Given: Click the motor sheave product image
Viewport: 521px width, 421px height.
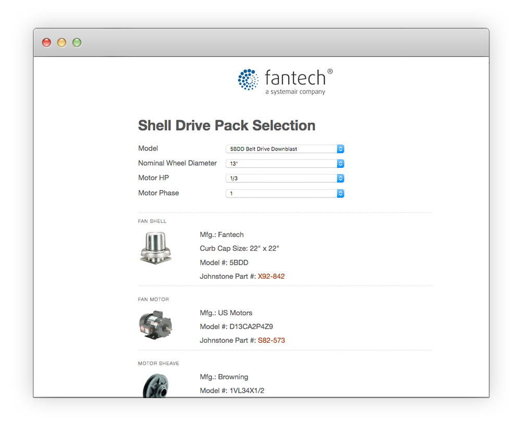Looking at the screenshot, I should click(156, 386).
